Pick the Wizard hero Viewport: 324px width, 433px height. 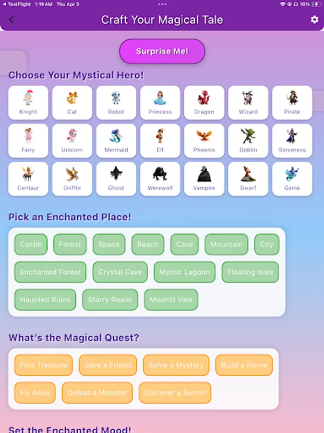(248, 102)
